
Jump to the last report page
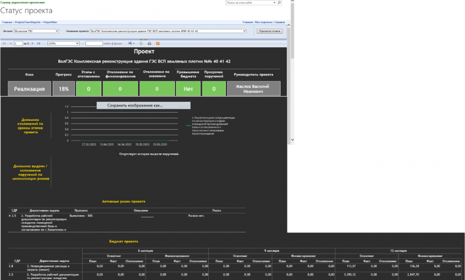pyautogui.click(x=39, y=43)
